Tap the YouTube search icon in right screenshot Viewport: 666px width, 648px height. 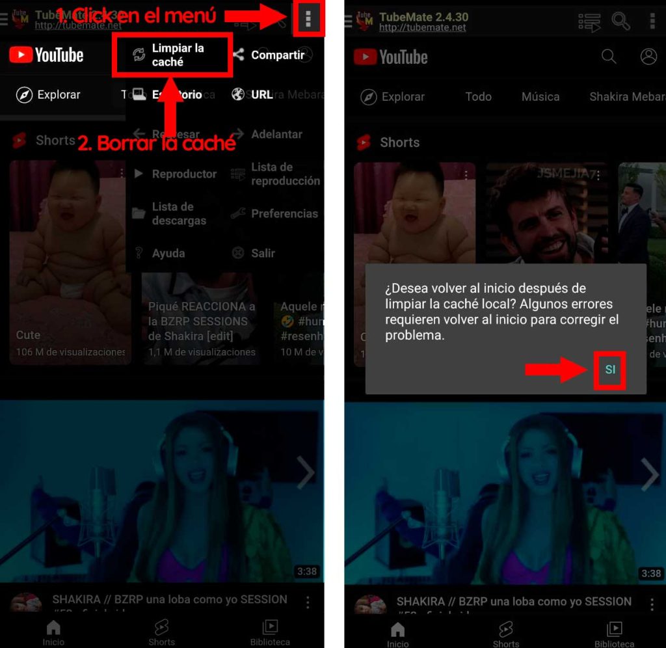point(609,56)
